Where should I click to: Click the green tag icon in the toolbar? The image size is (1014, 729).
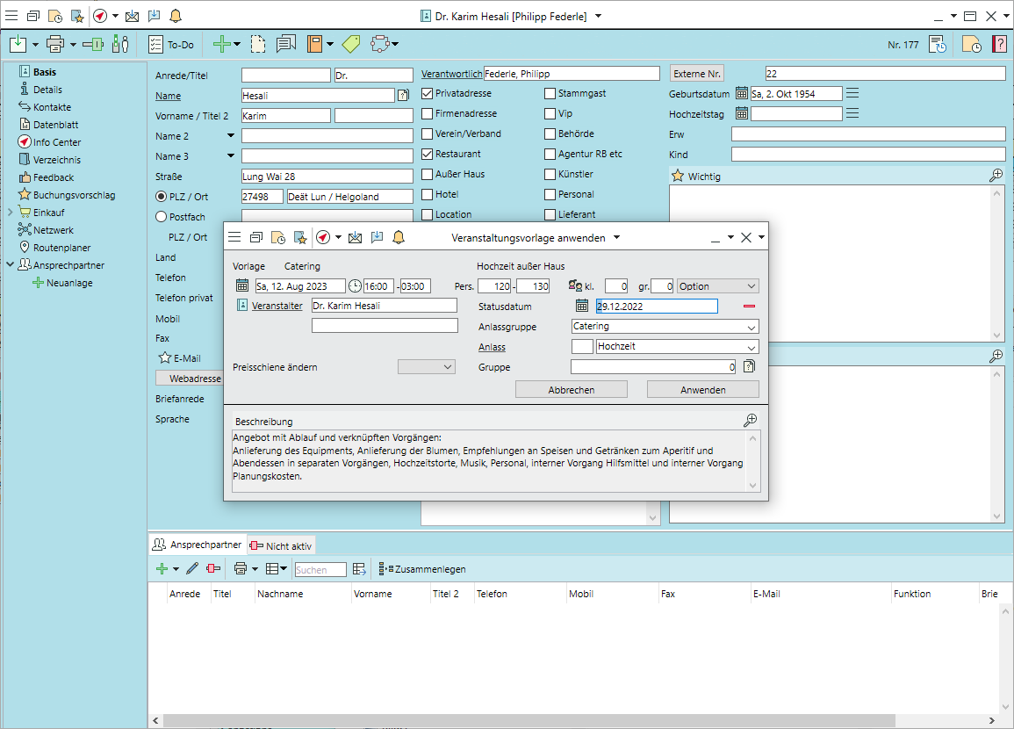tap(351, 44)
